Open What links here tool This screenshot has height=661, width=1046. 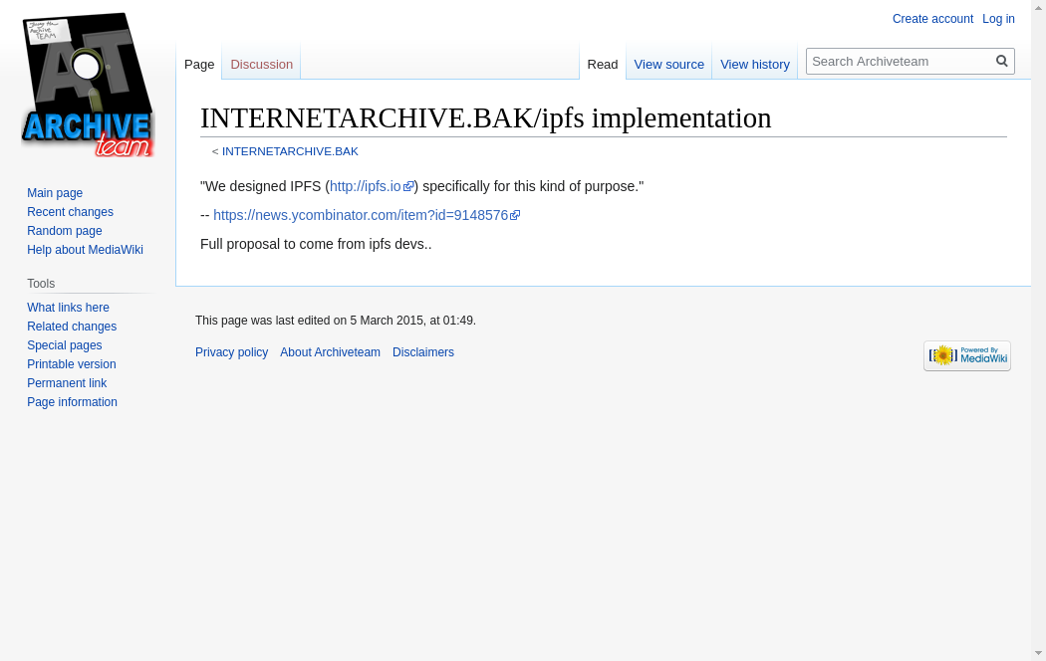[x=68, y=308]
